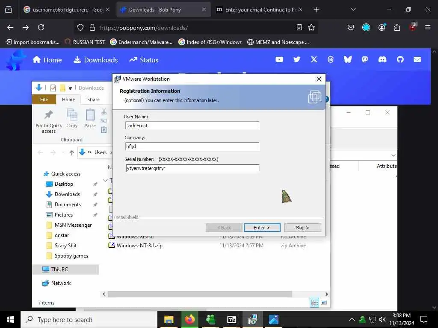This screenshot has width=438, height=328.
Task: Click the site padlock icon
Action: [x=92, y=27]
